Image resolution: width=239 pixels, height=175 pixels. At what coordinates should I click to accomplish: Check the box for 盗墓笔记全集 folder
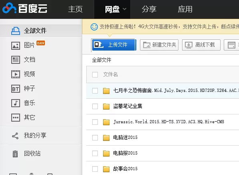pyautogui.click(x=95, y=106)
